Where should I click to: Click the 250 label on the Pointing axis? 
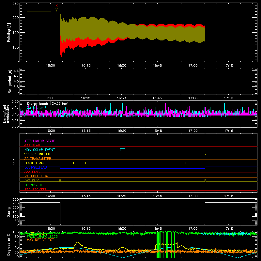pos(15,4)
